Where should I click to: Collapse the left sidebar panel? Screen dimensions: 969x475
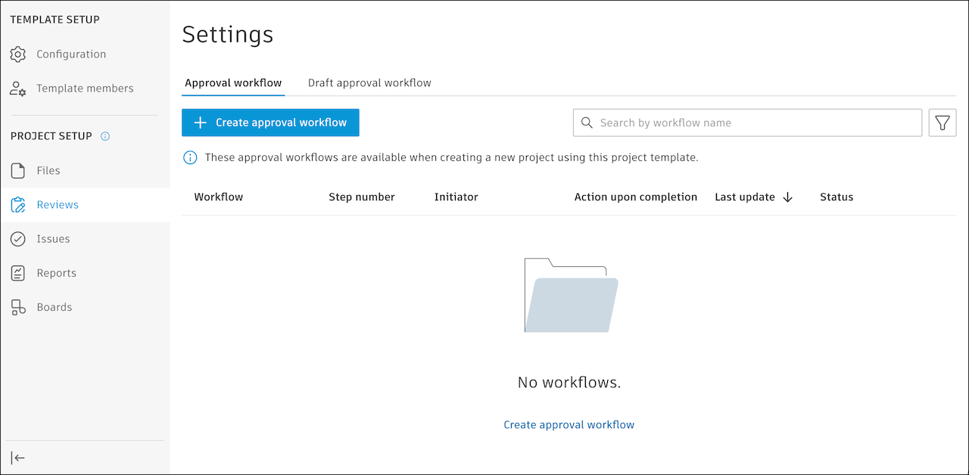(x=18, y=458)
